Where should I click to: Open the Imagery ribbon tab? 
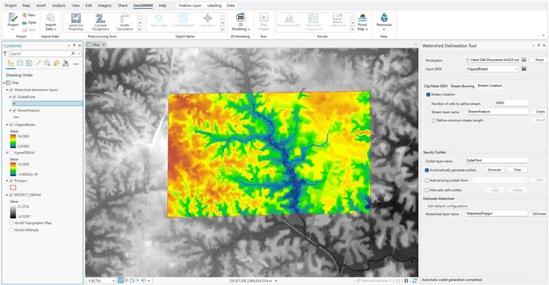(104, 5)
